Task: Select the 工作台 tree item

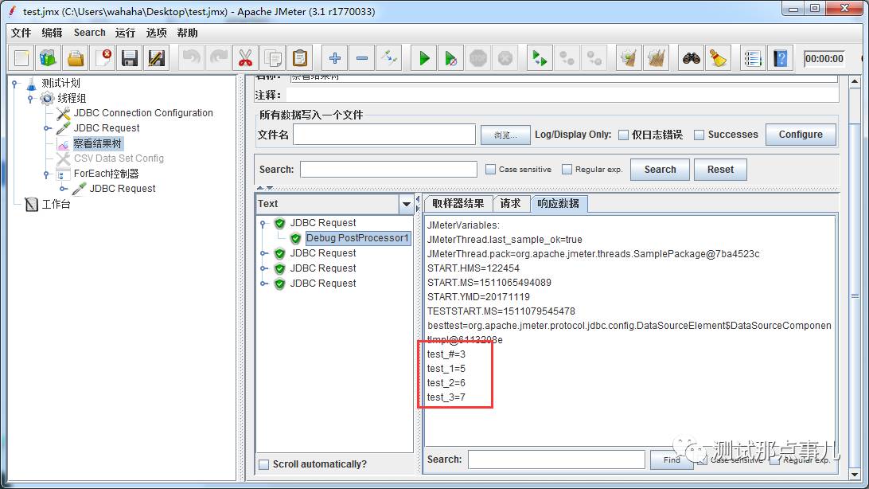Action: (56, 205)
